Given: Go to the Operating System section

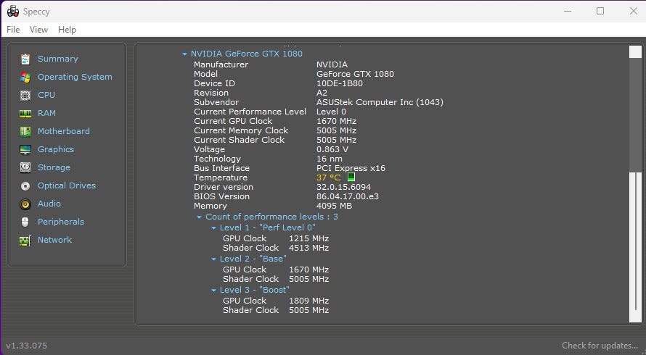Looking at the screenshot, I should 75,77.
